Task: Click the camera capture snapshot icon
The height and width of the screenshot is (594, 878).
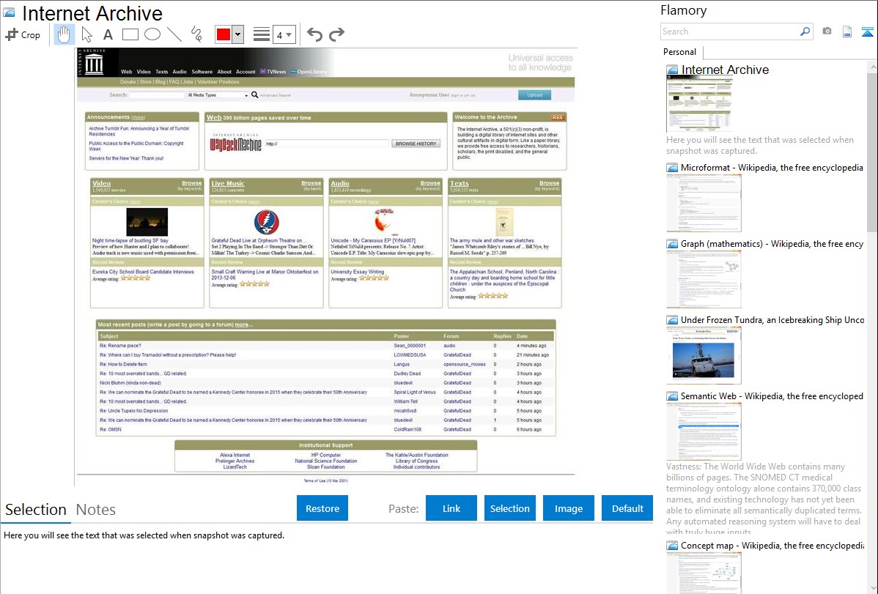Action: [x=827, y=31]
